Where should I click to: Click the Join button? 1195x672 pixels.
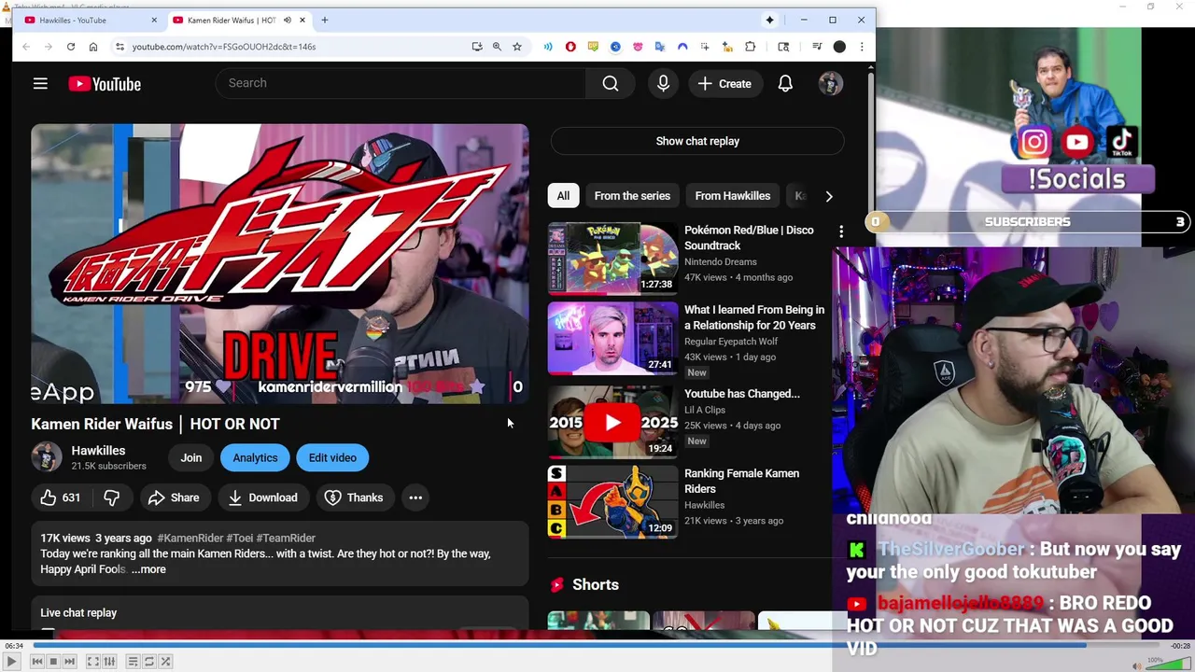point(191,458)
